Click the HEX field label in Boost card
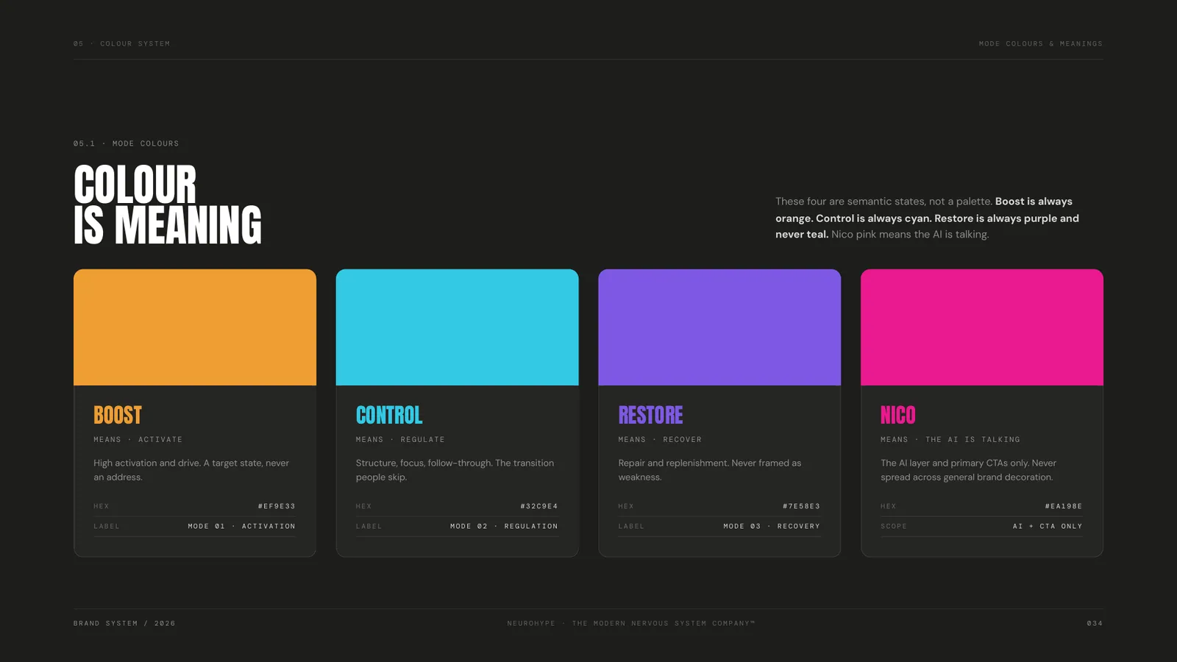 tap(102, 506)
